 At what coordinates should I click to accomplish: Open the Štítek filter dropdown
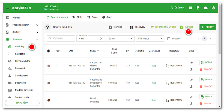[120, 38]
